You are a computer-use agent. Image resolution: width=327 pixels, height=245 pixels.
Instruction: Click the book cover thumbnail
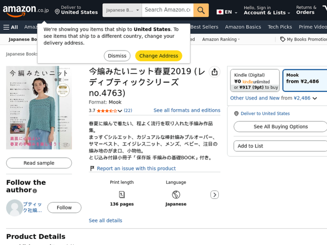pyautogui.click(x=39, y=108)
